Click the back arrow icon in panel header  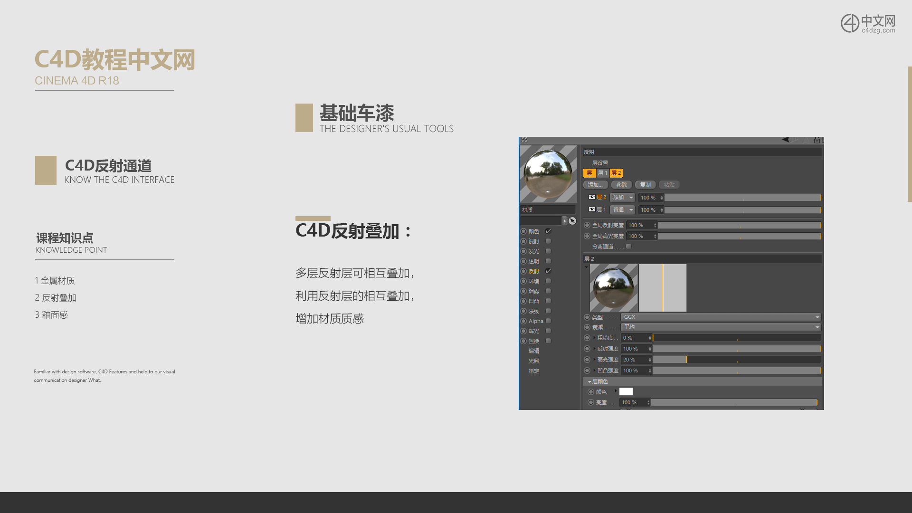785,140
